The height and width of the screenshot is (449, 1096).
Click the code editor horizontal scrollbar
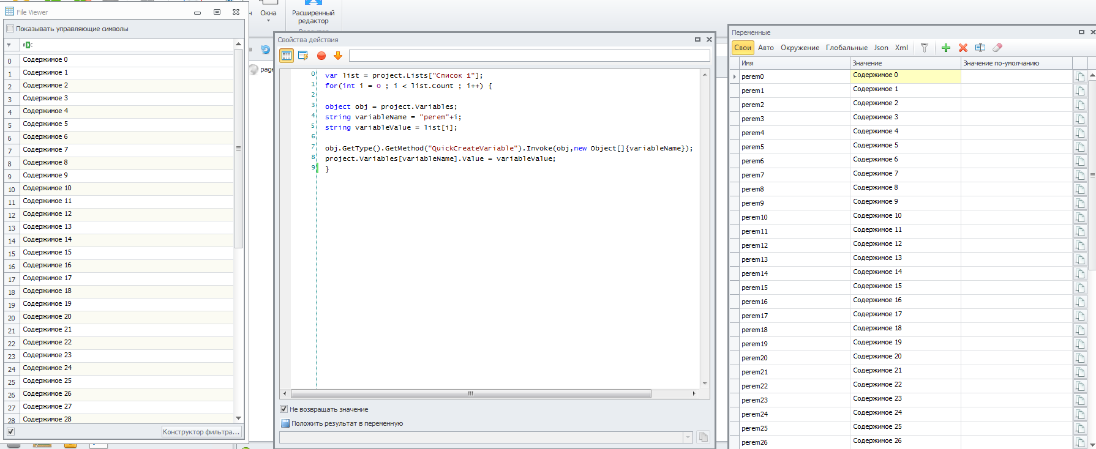click(x=470, y=394)
